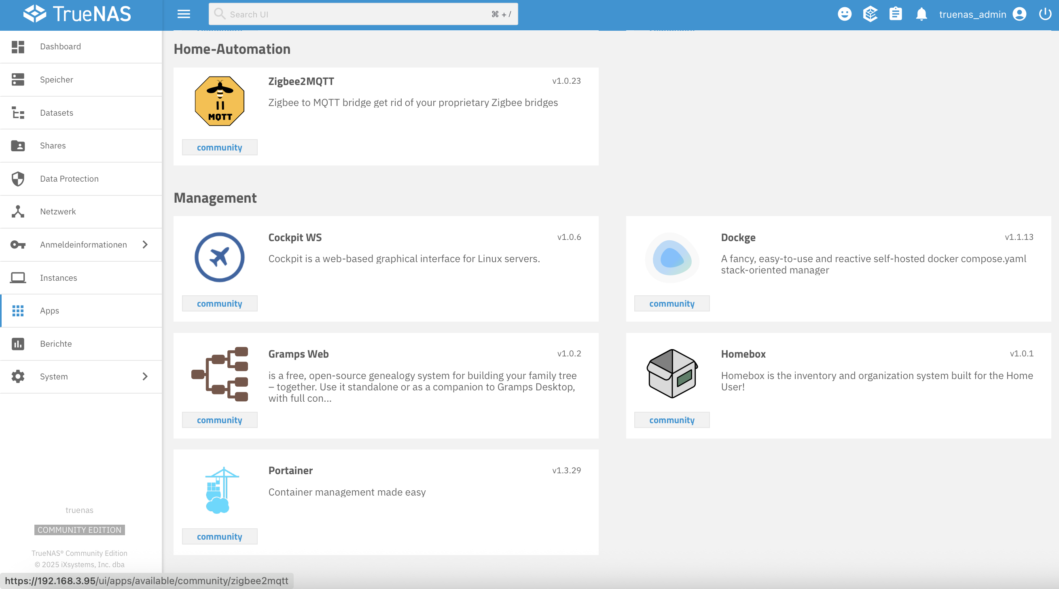This screenshot has height=589, width=1059.
Task: Click the TrueNAS logo
Action: point(77,14)
